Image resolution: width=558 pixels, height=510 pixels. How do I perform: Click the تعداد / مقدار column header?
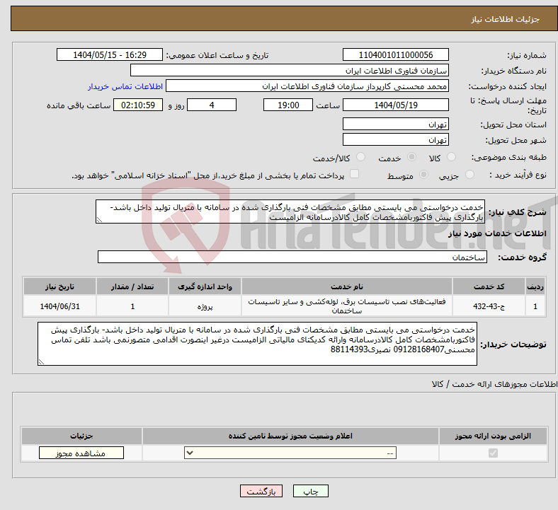(132, 286)
